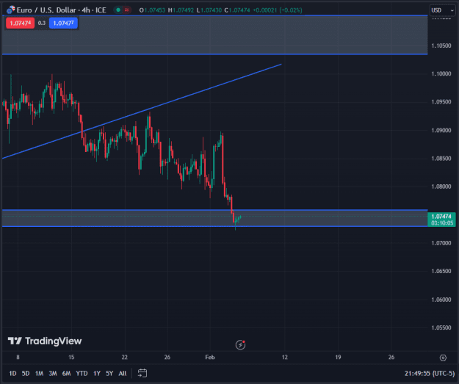
Task: Click the 12 date axis label
Action: coord(284,357)
